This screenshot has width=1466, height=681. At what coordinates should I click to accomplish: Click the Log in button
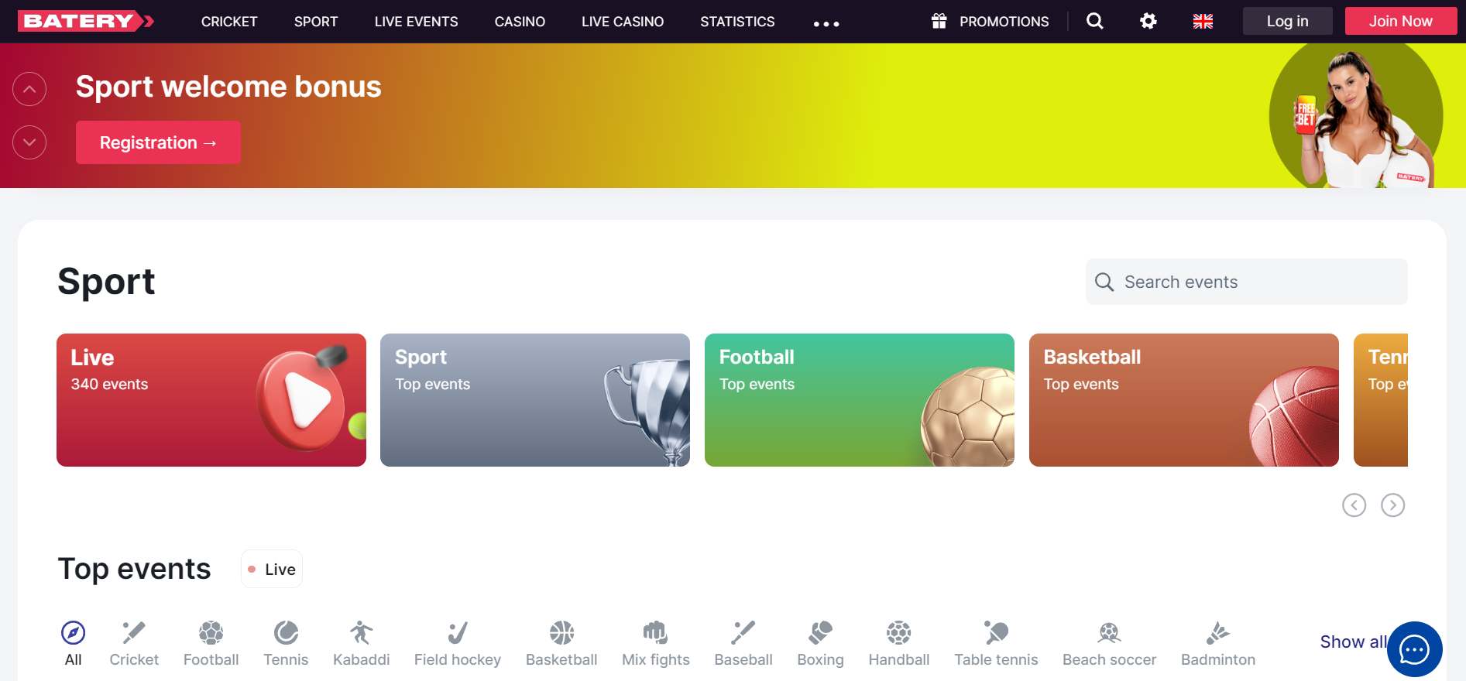(1288, 21)
